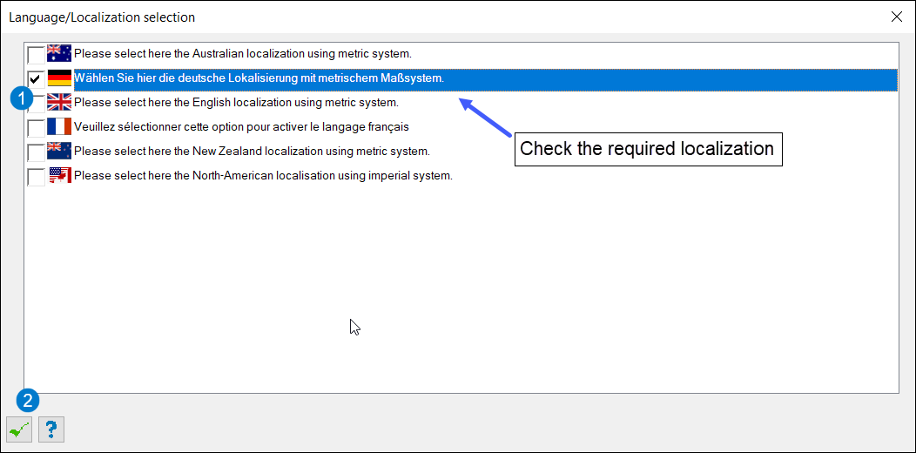
Task: Click the German flag icon
Action: point(59,78)
